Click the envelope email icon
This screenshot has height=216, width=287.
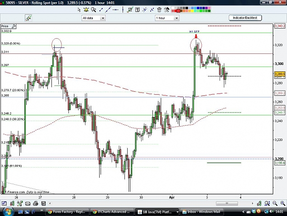[28, 204]
